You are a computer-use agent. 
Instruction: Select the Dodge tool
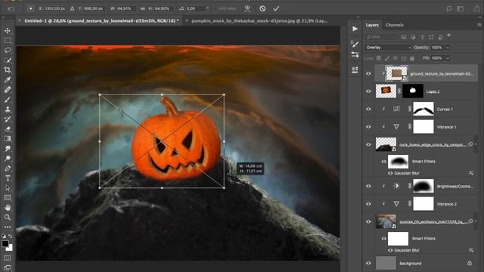[8, 159]
